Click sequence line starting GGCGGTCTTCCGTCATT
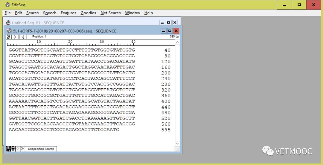Screen dimensions: 323x165 pos(72,113)
